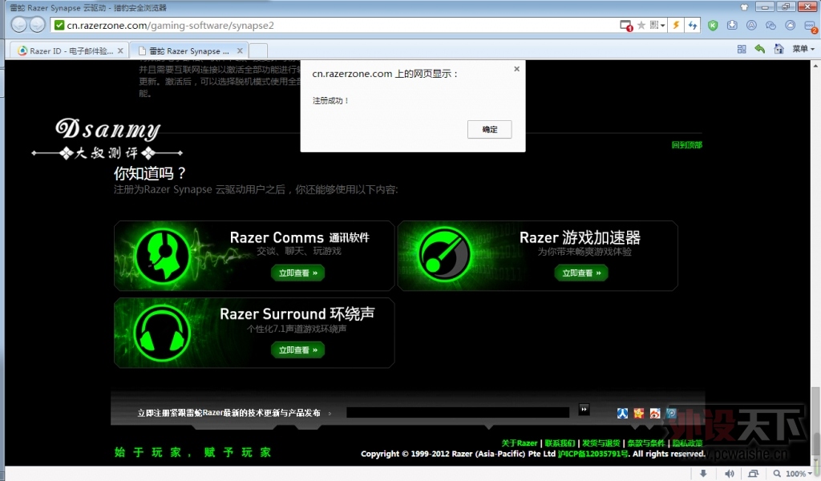Click the blue refresh arrows icon
The width and height of the screenshot is (821, 481).
pos(693,25)
